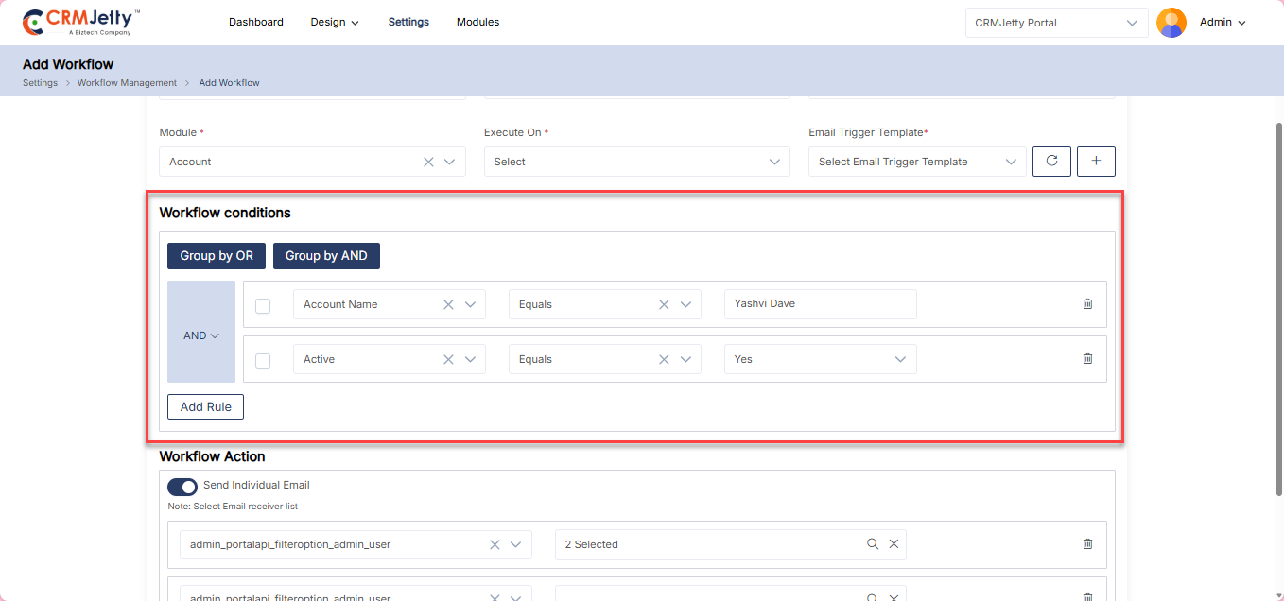Click the Group by OR button
Image resolution: width=1284 pixels, height=601 pixels.
[217, 256]
